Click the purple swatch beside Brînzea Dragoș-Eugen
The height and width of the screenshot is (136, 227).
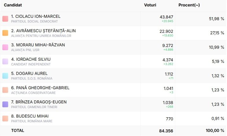coord(5,104)
